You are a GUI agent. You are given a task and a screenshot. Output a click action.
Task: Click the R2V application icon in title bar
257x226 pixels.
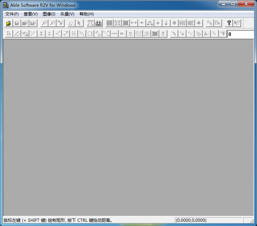[x=6, y=5]
